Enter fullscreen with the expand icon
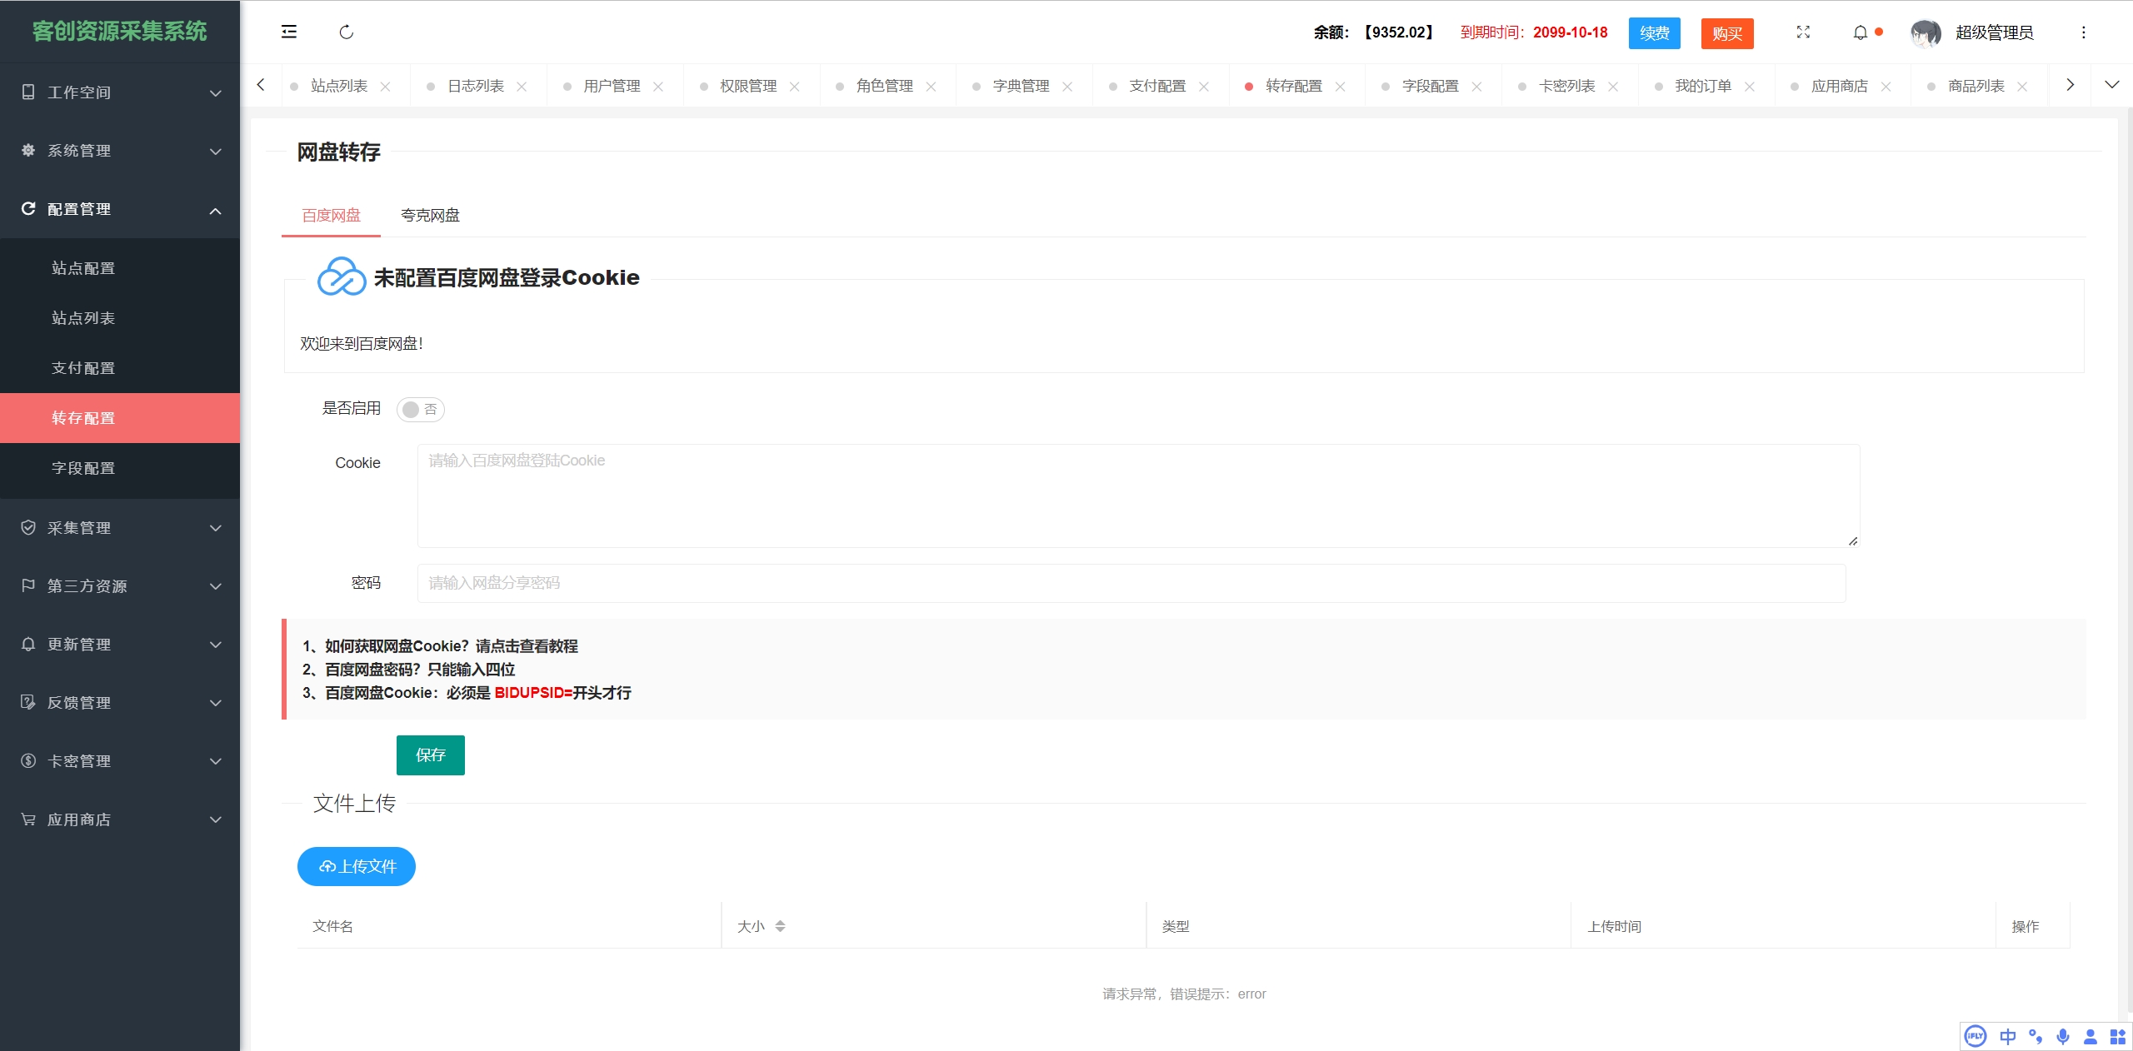Image resolution: width=2133 pixels, height=1051 pixels. (1803, 32)
